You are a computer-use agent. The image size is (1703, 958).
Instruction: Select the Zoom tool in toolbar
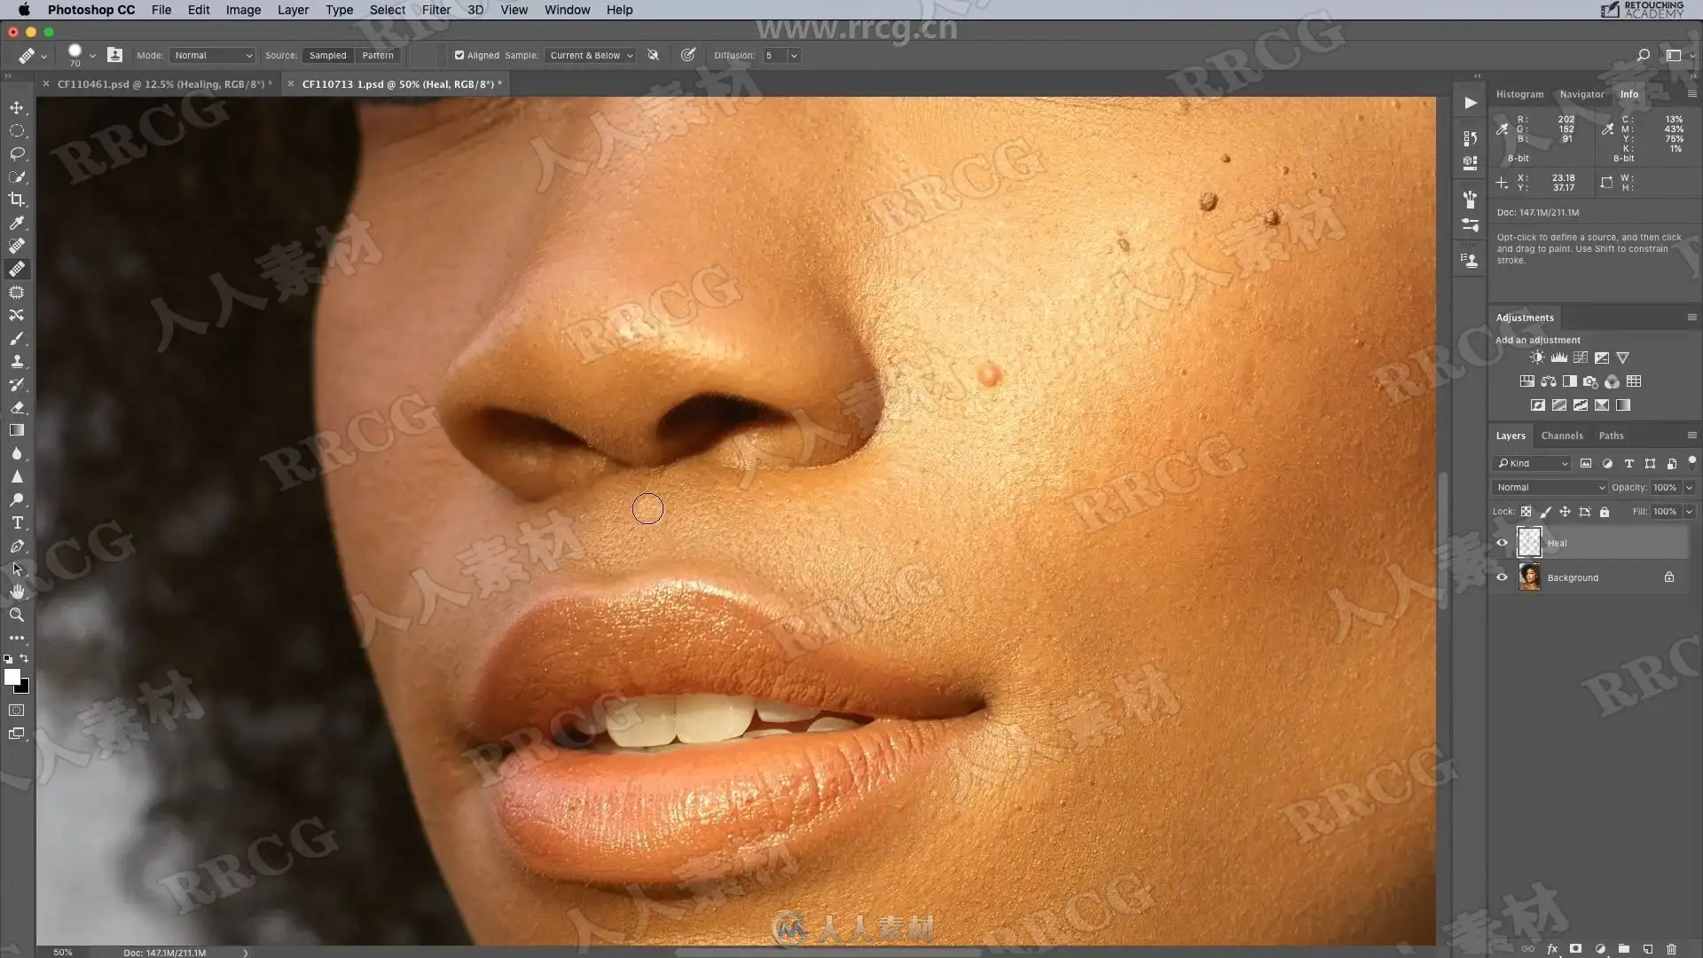(17, 615)
